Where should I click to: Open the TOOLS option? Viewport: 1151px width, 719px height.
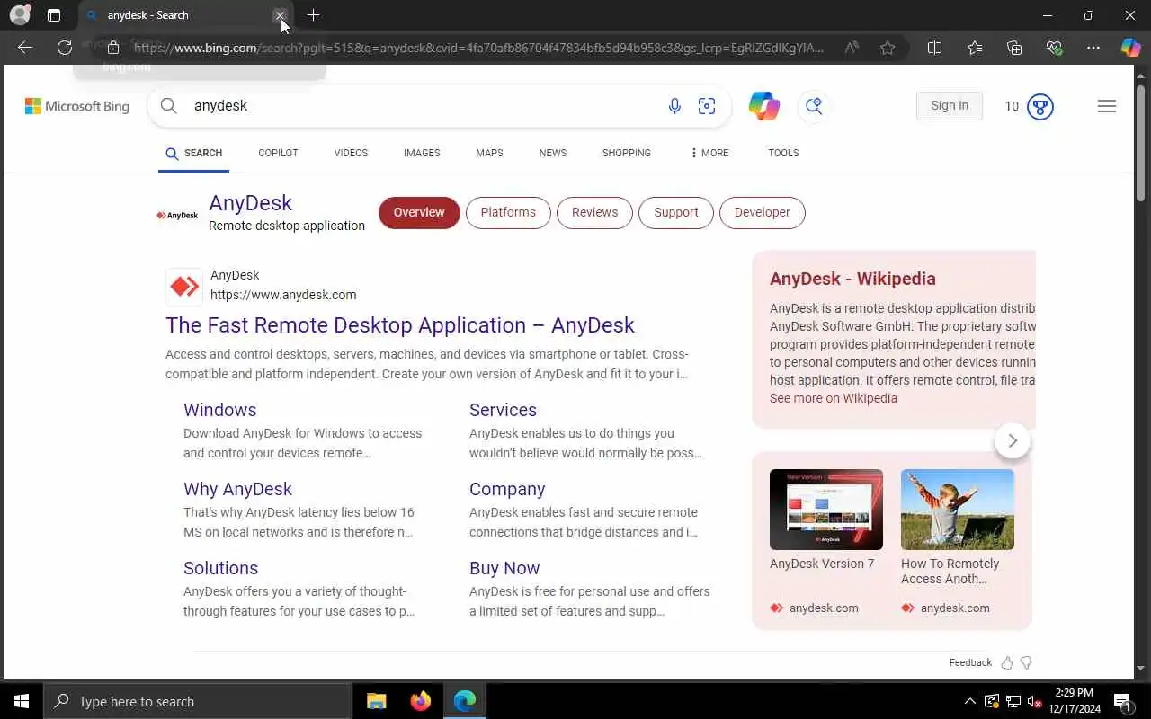[x=783, y=153]
